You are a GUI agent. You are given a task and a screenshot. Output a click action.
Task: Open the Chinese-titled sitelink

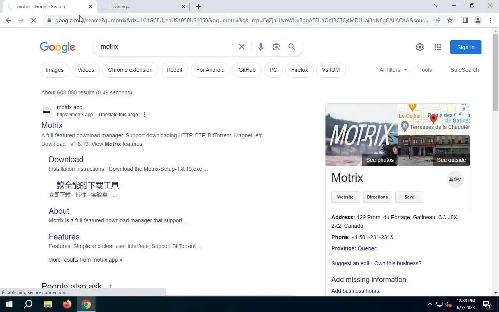pos(84,185)
